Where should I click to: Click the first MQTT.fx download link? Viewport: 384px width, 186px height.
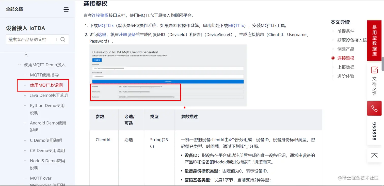point(106,26)
